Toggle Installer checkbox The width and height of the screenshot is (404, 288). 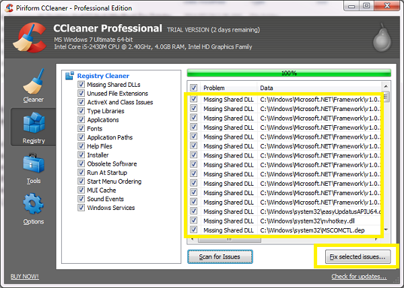(81, 155)
